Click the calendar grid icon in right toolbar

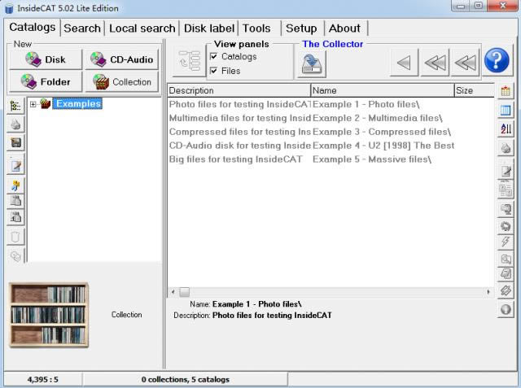click(506, 91)
